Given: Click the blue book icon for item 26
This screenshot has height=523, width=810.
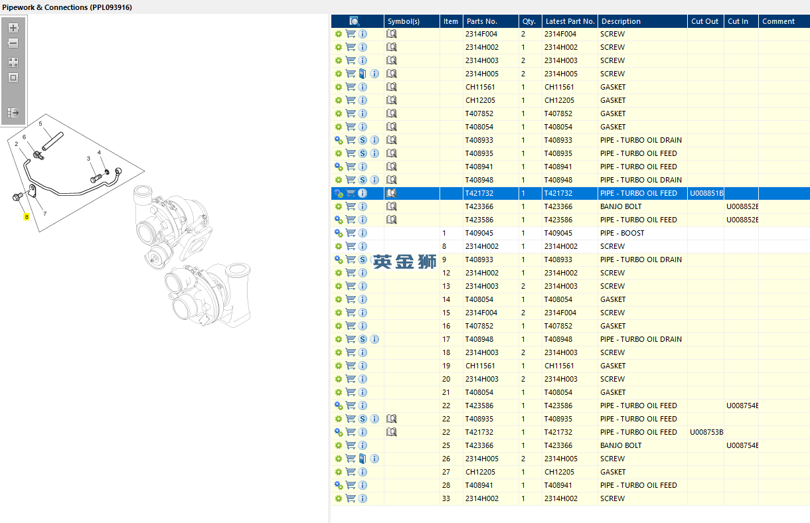Looking at the screenshot, I should (363, 459).
